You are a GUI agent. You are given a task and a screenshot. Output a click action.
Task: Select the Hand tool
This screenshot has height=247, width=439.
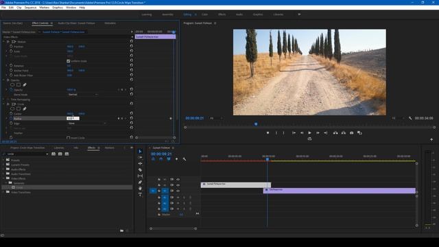pos(140,188)
